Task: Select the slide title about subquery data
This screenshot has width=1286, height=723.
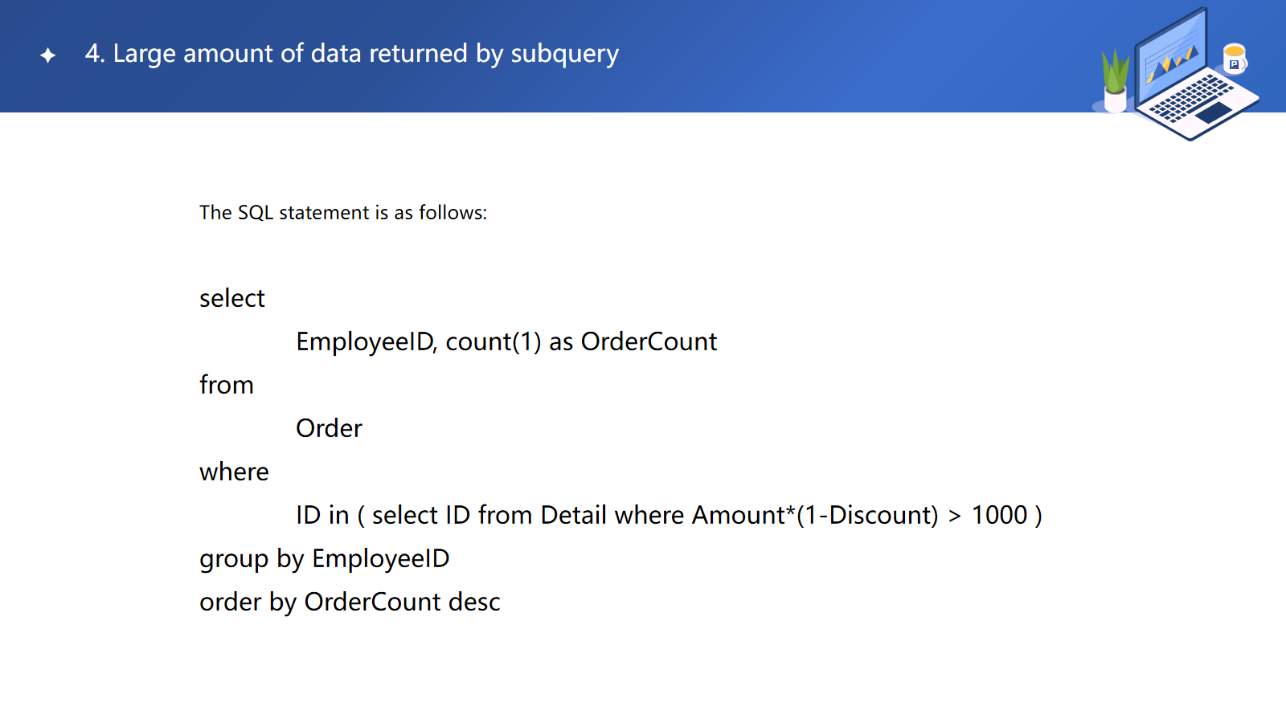Action: (352, 54)
